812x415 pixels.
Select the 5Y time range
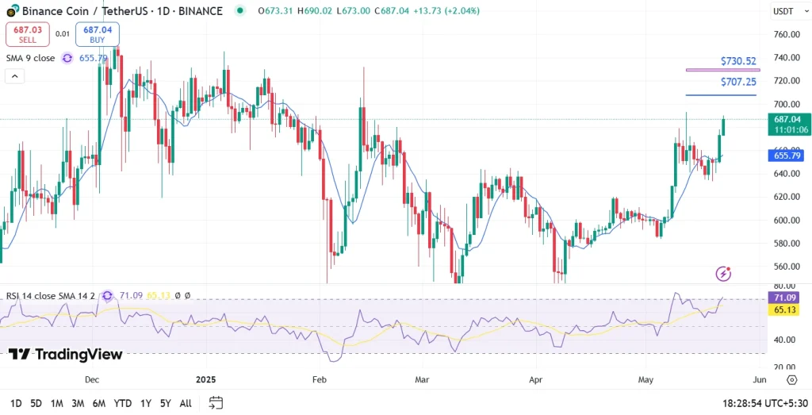point(165,403)
